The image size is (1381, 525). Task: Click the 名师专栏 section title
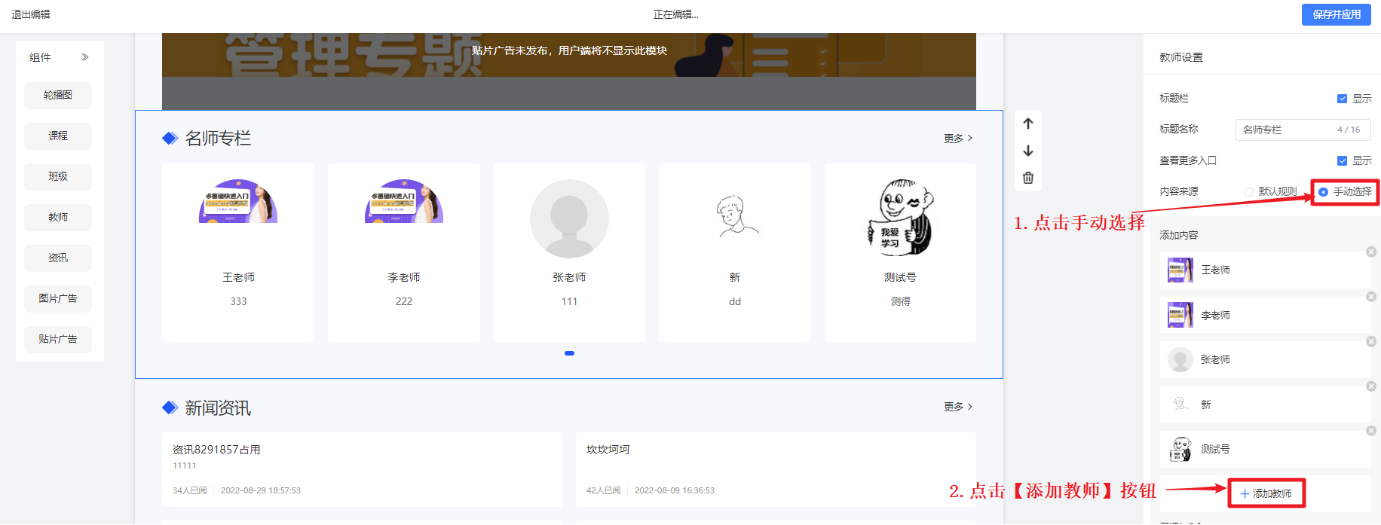click(x=218, y=139)
